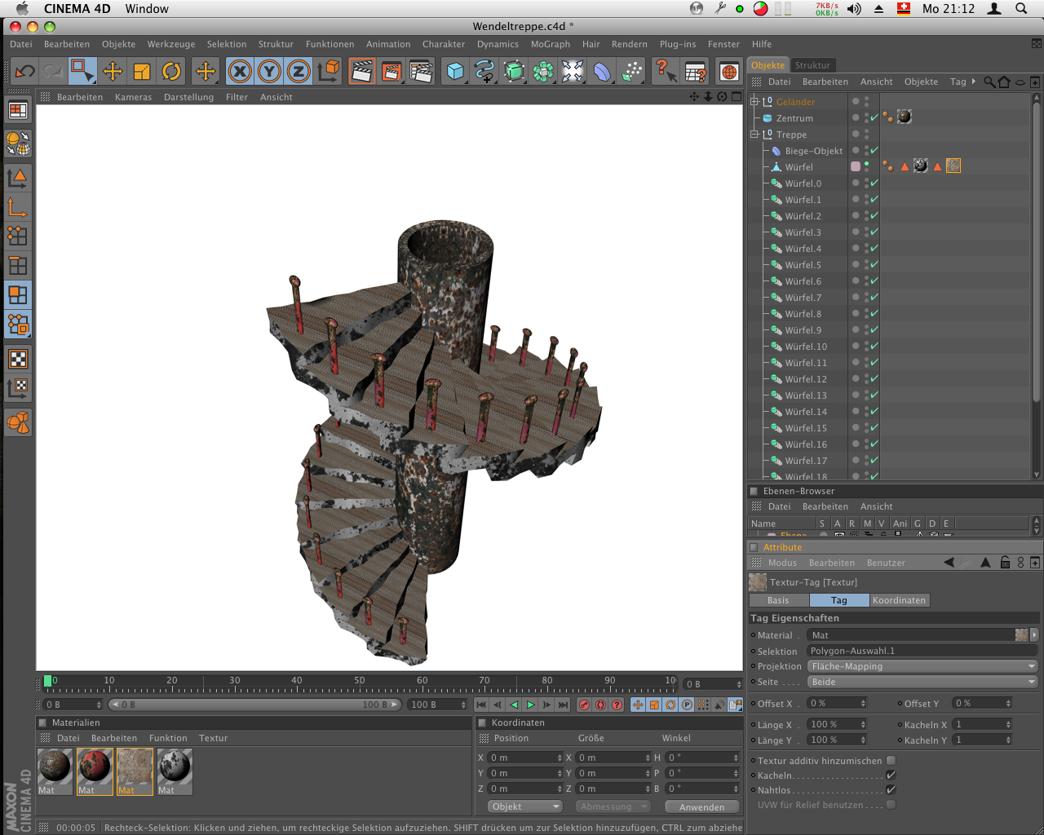The image size is (1044, 835).
Task: Select the Rotate tool
Action: (171, 72)
